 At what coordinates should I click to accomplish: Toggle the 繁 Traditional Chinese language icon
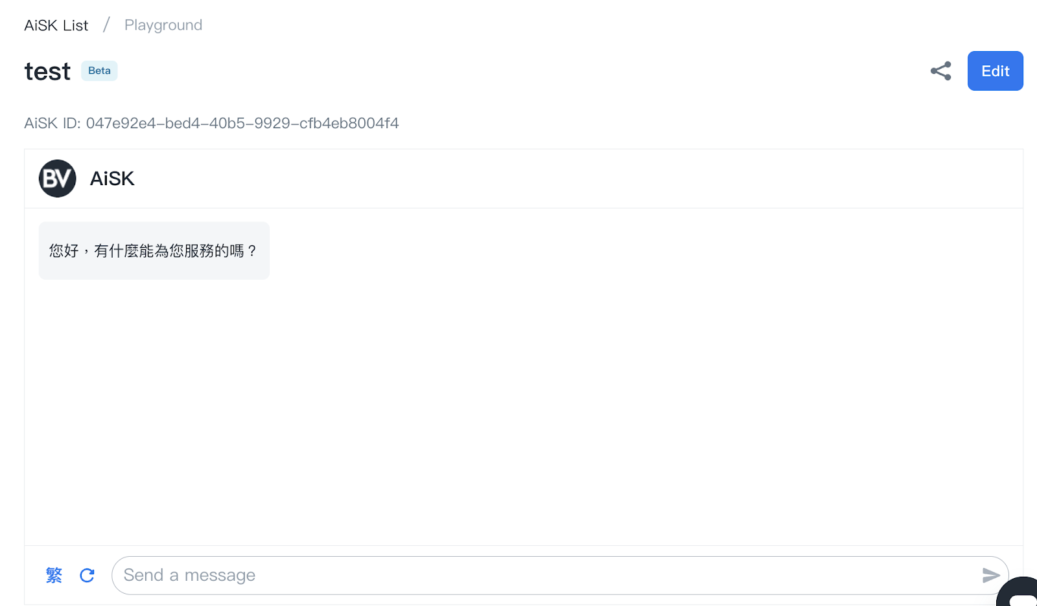[54, 575]
